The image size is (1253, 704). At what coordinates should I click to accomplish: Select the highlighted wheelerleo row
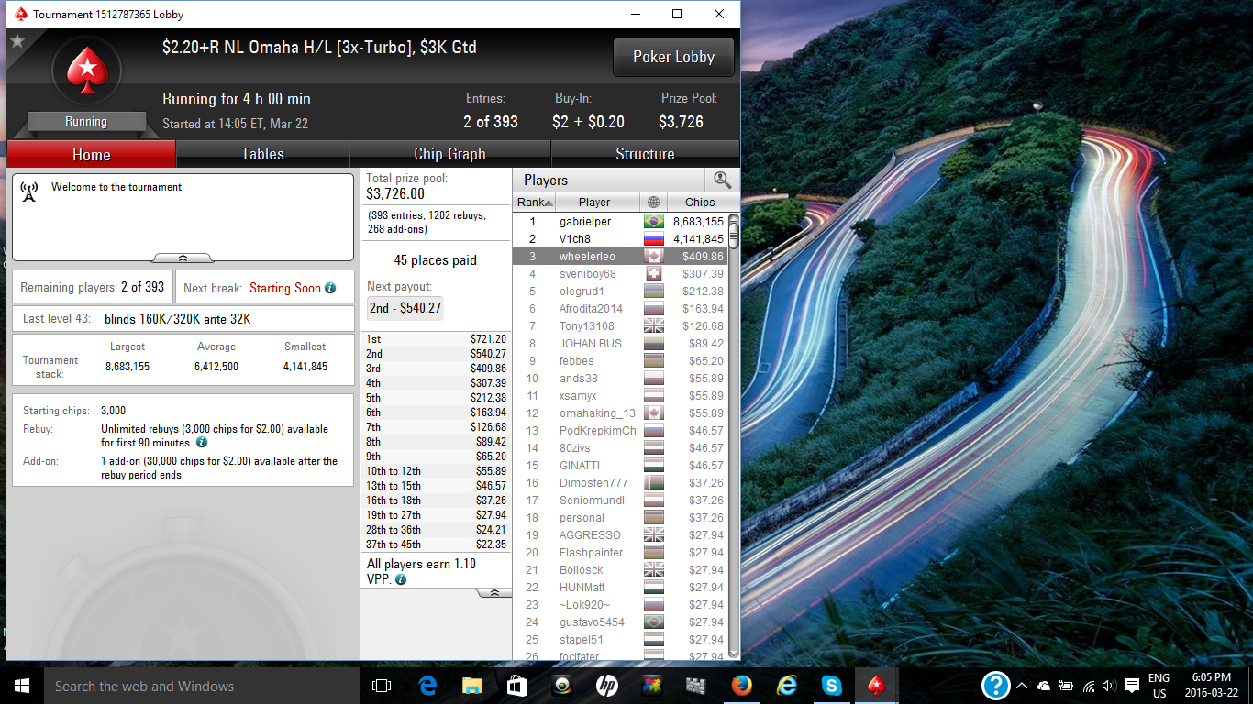click(x=620, y=257)
